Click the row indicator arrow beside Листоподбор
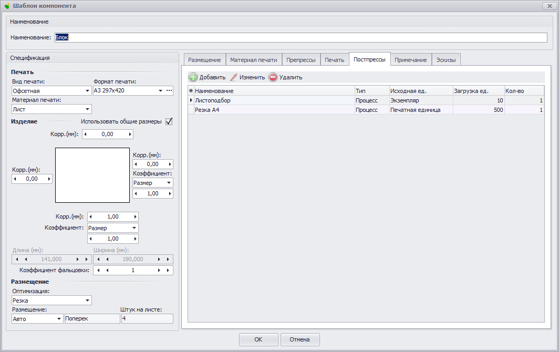Image resolution: width=559 pixels, height=352 pixels. coord(191,100)
